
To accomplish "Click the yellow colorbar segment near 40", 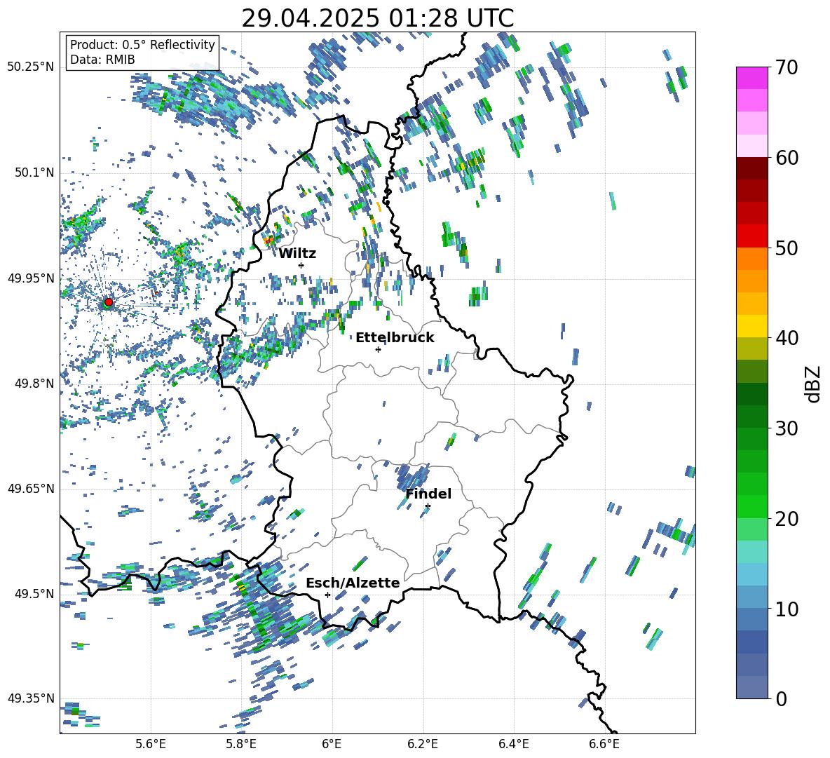I will [x=751, y=326].
